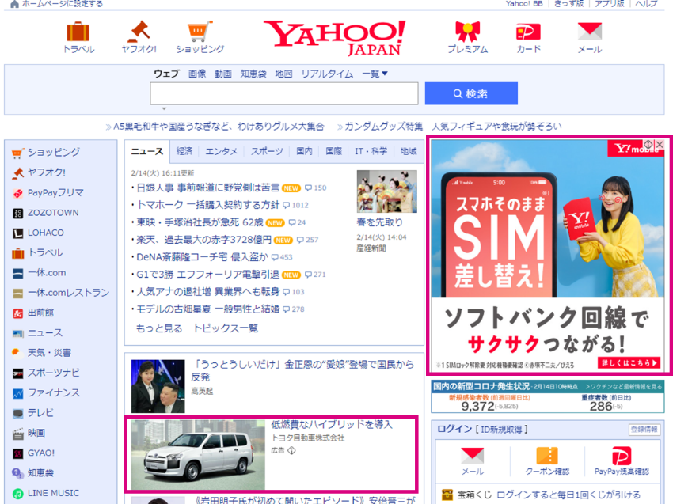This screenshot has height=504, width=673.
Task: Open headline トマホーク 一括購入契約する方針
Action: [x=207, y=205]
